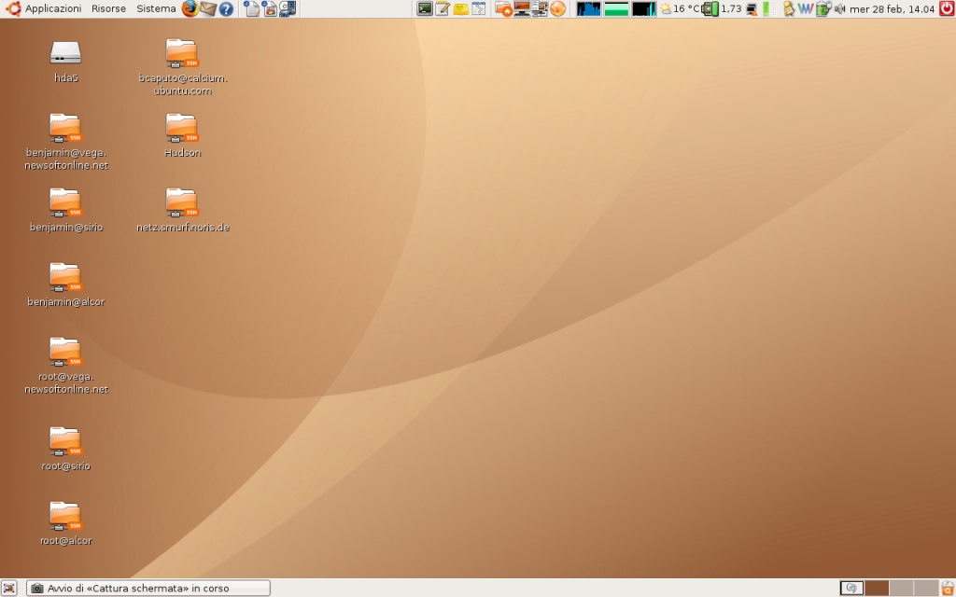Launch the terminal from the panel
The width and height of the screenshot is (956, 597).
click(425, 8)
